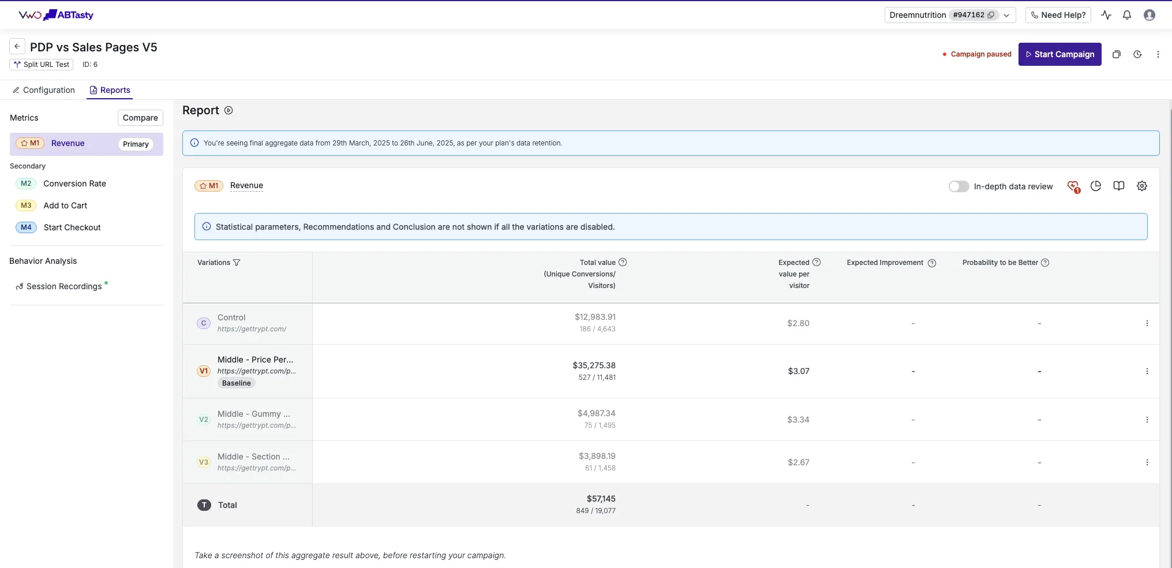
Task: Show Expected Improvement help icon
Action: point(932,263)
